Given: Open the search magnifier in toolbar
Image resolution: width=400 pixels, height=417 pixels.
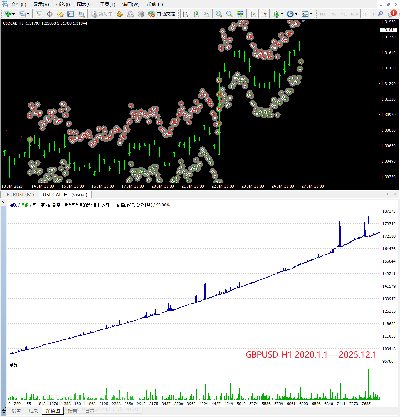Looking at the screenshot, I should tap(380, 14).
